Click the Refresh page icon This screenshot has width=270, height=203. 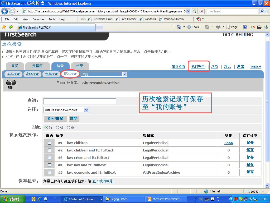coord(195,11)
